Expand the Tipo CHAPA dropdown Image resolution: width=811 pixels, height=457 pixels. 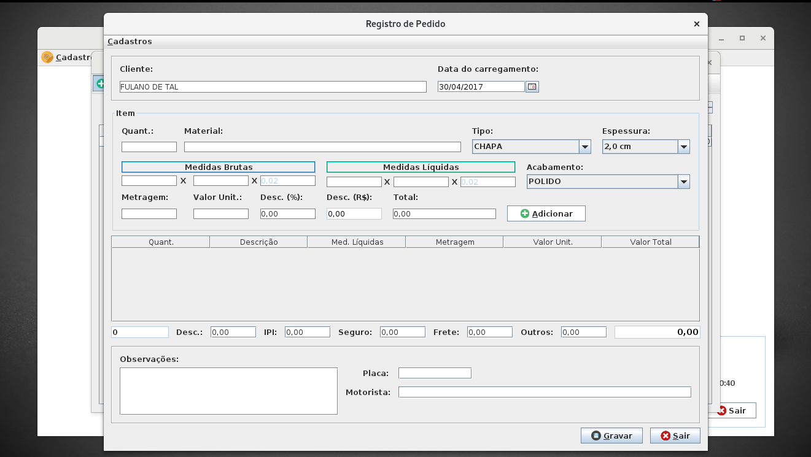[585, 147]
